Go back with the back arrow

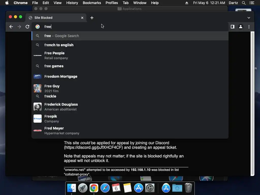pyautogui.click(x=11, y=27)
